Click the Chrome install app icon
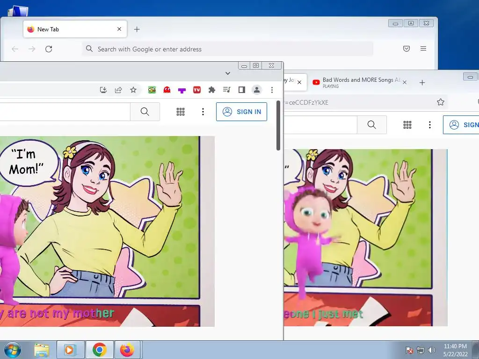The width and height of the screenshot is (479, 359). [103, 90]
